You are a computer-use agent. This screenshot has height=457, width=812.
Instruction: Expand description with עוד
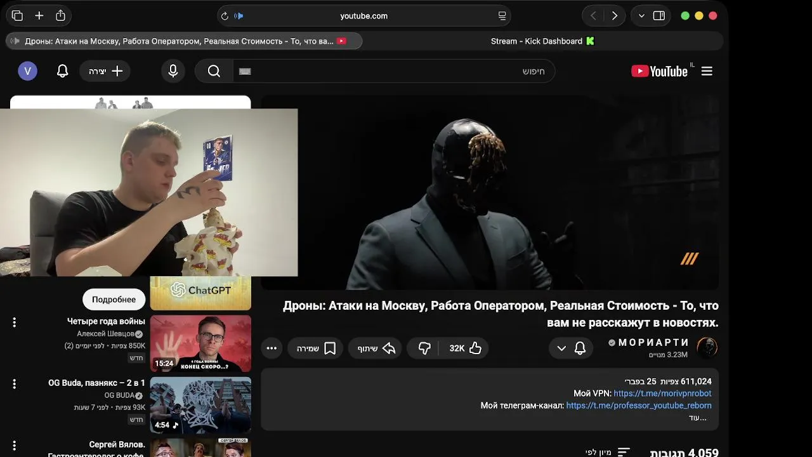[698, 418]
